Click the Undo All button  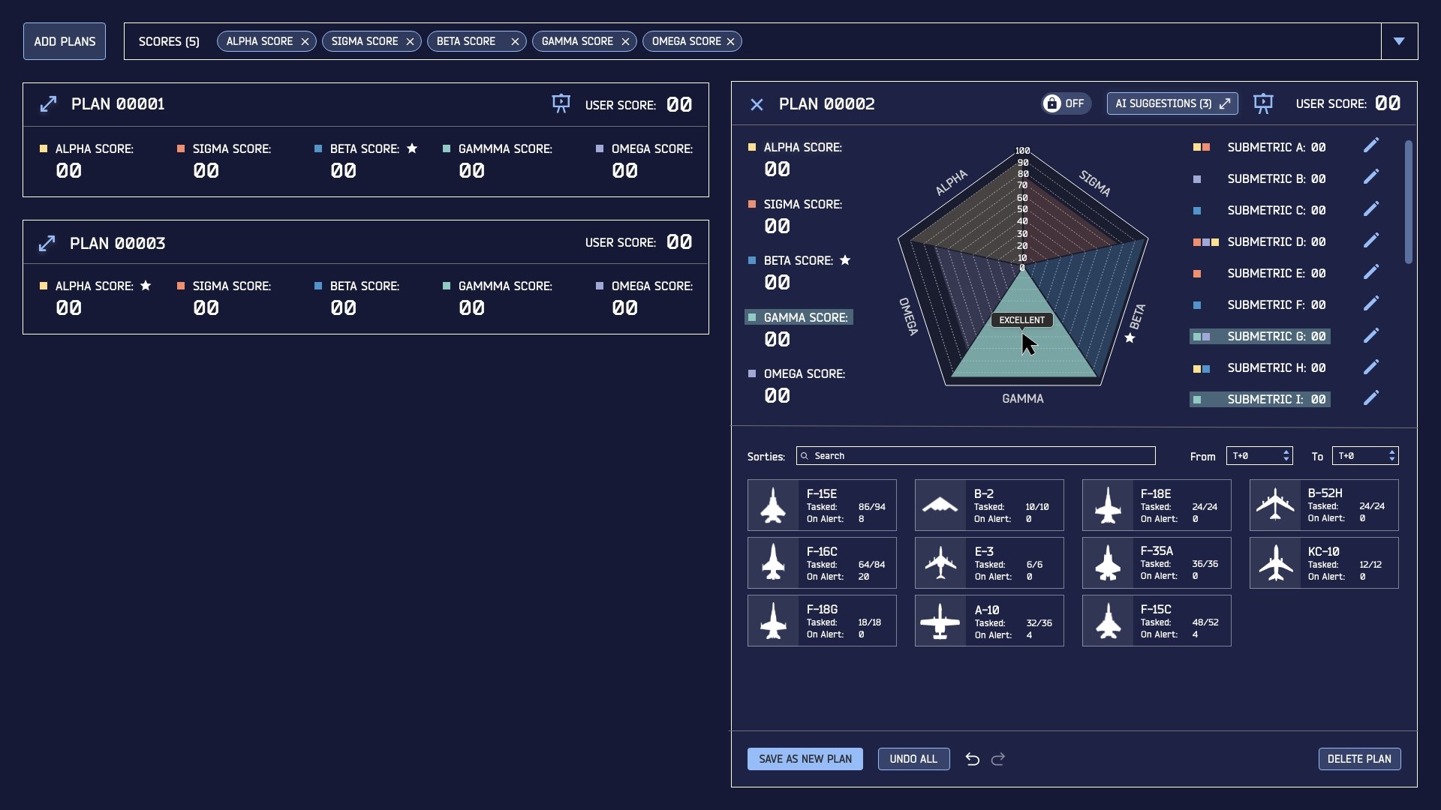point(913,759)
